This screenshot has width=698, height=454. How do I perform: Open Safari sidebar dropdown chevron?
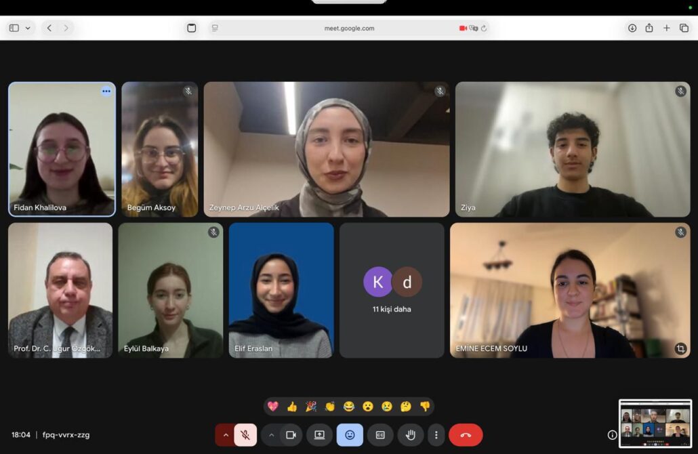point(28,28)
